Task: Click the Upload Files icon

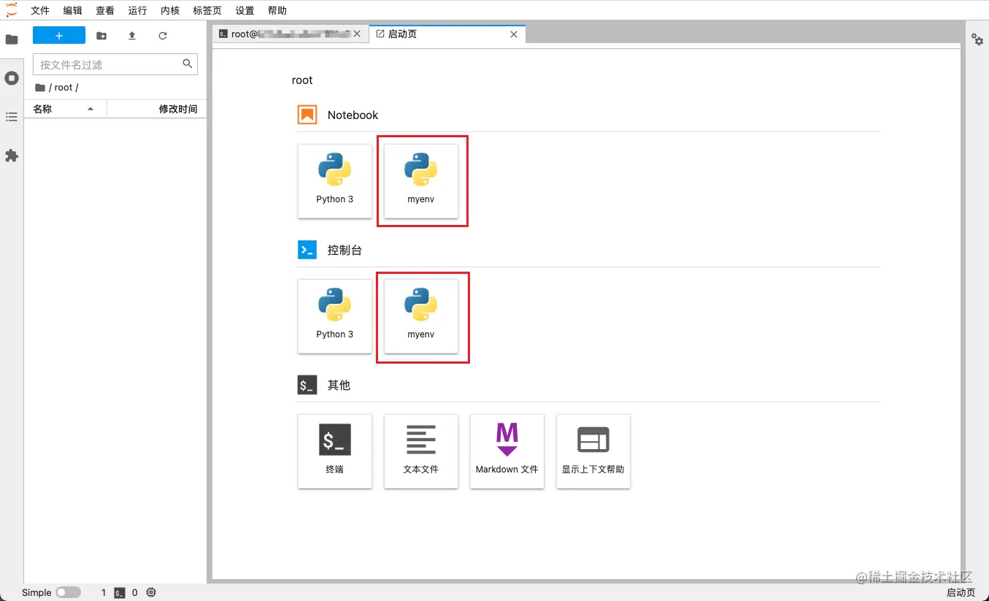Action: point(132,36)
